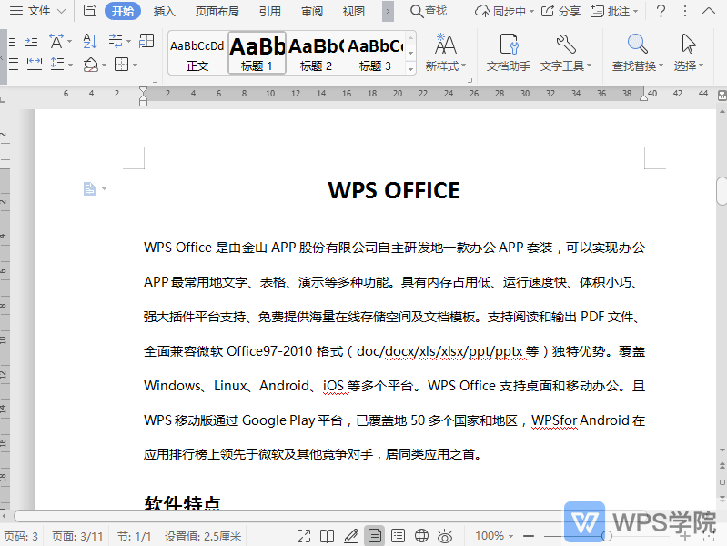The width and height of the screenshot is (727, 546).
Task: Click the 查找替换 magnifier icon
Action: click(638, 45)
